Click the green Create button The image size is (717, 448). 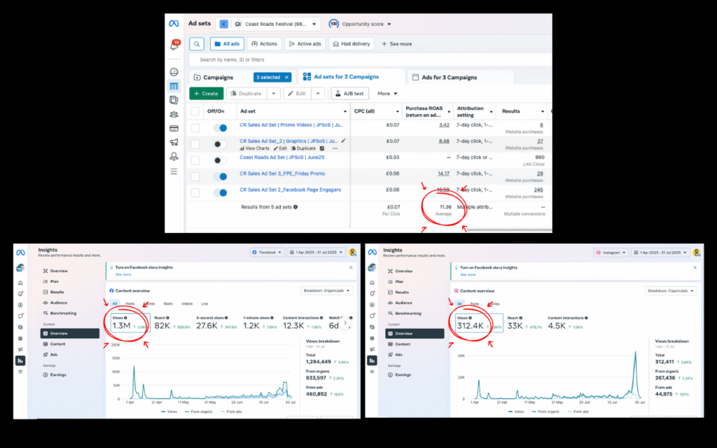click(207, 93)
